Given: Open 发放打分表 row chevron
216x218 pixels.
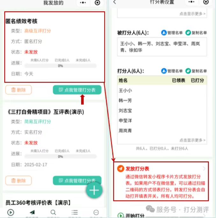Looking at the screenshot, I should click(204, 169).
